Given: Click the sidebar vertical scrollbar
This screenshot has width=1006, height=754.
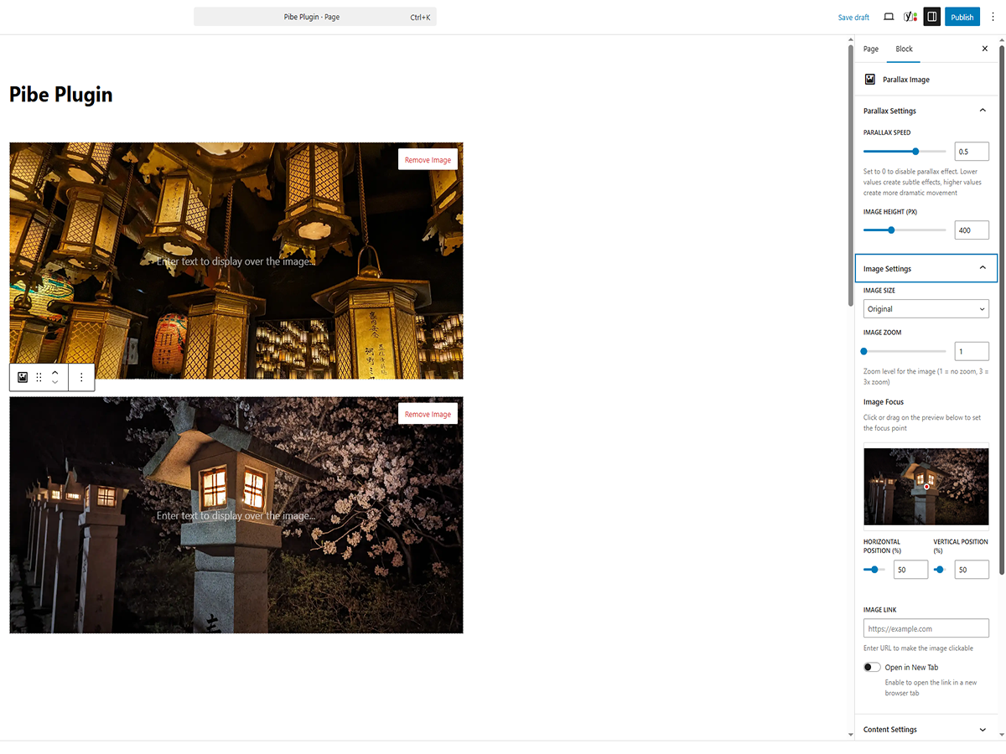Looking at the screenshot, I should click(x=1001, y=310).
